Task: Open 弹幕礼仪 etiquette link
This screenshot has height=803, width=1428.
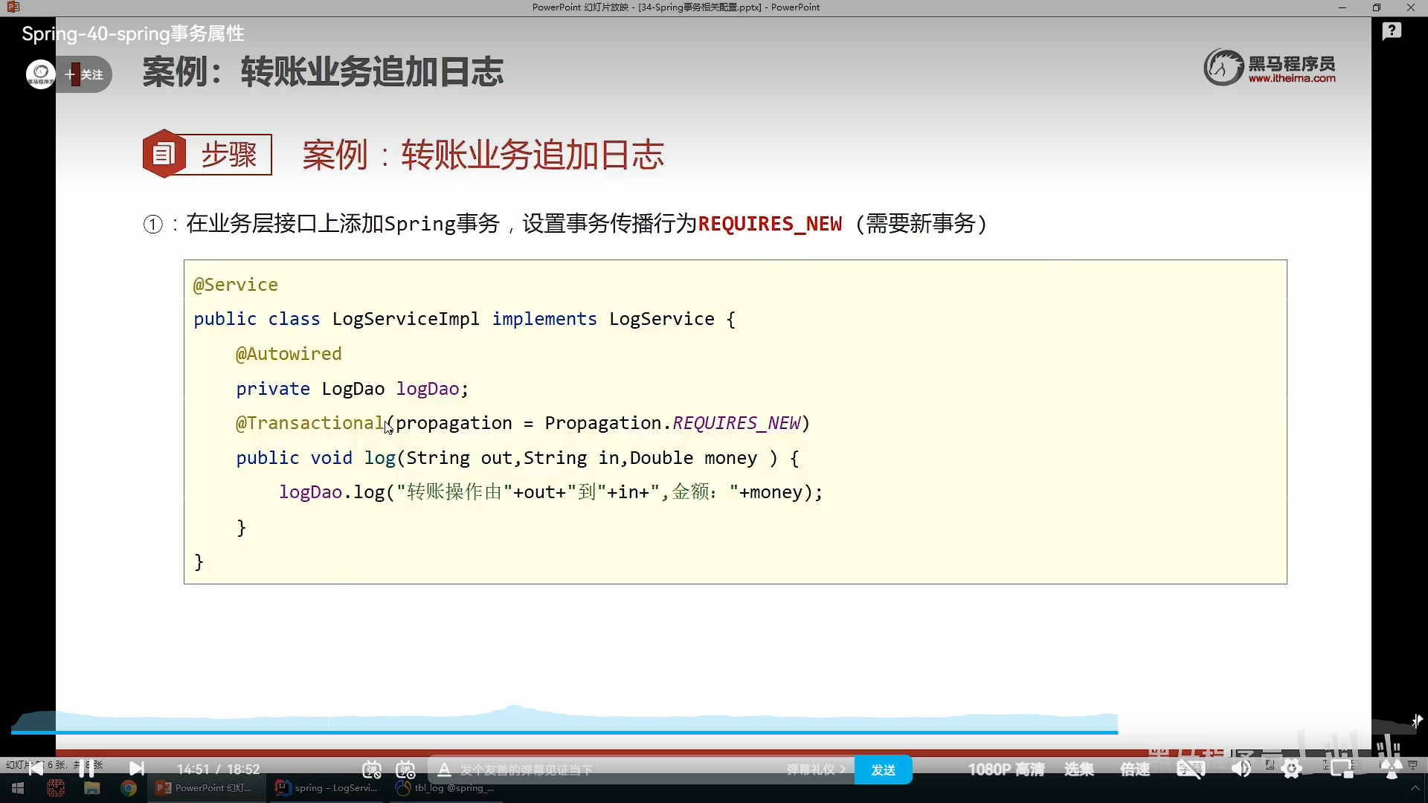Action: pos(815,770)
